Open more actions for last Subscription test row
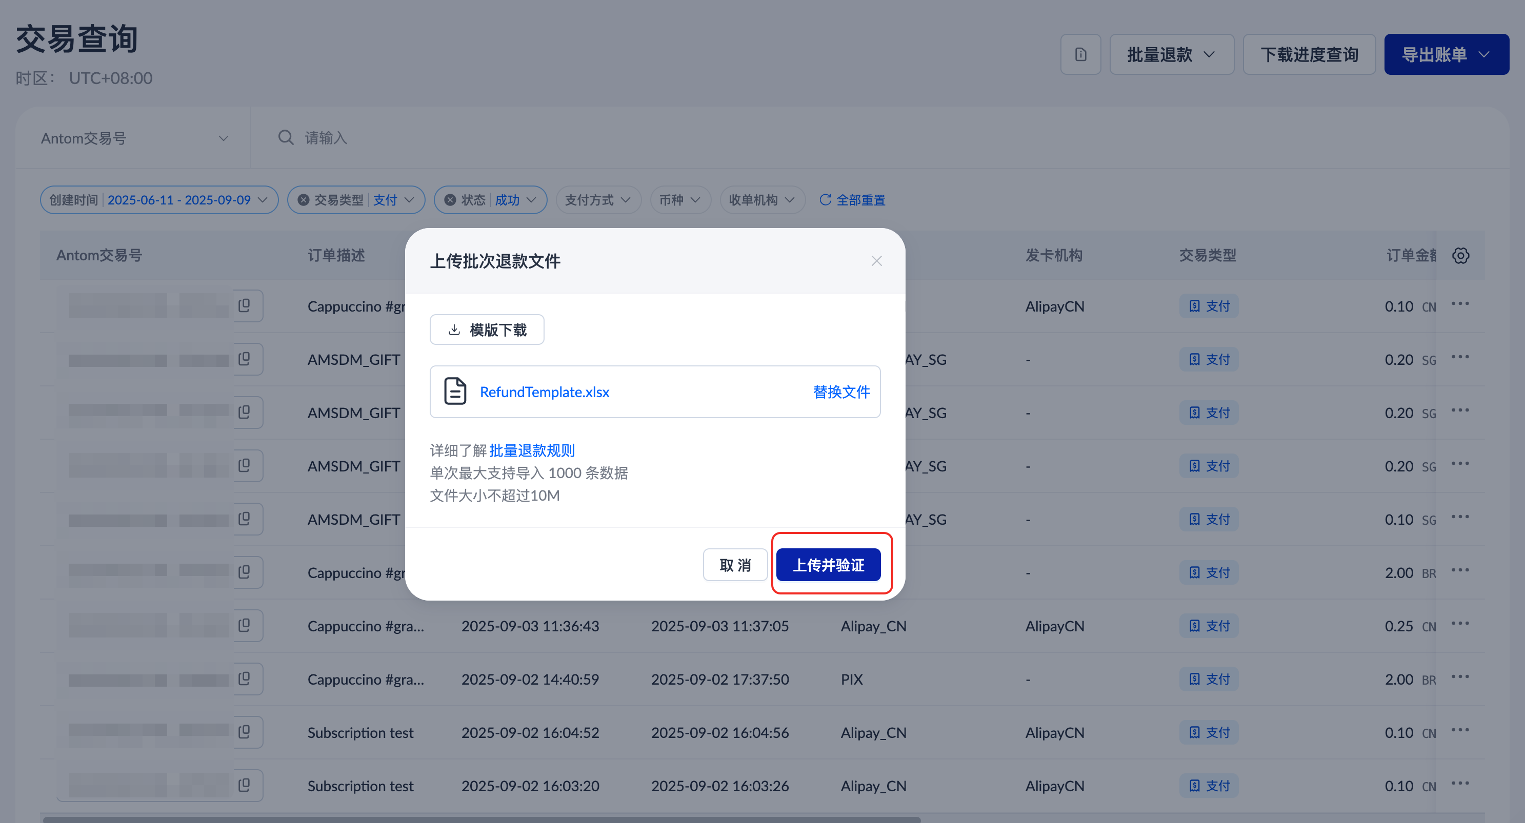The width and height of the screenshot is (1525, 823). tap(1460, 784)
